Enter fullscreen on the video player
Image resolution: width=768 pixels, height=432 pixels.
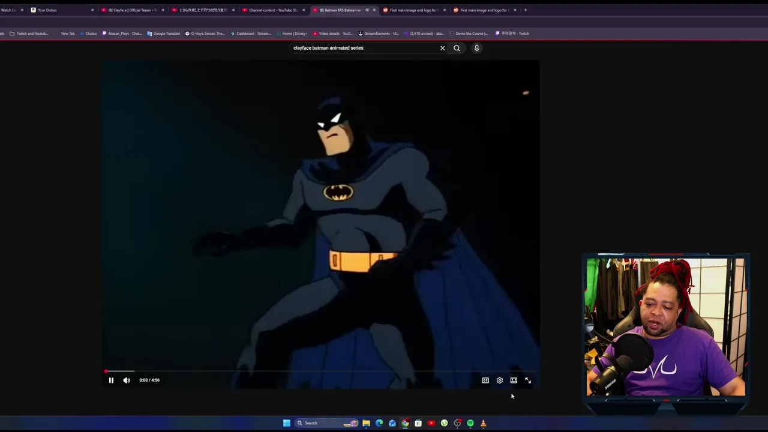(528, 380)
